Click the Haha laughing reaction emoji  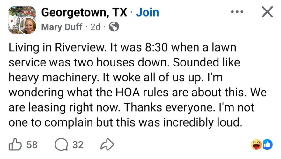(256, 145)
